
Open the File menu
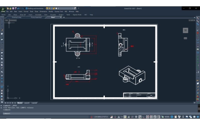(7, 11)
